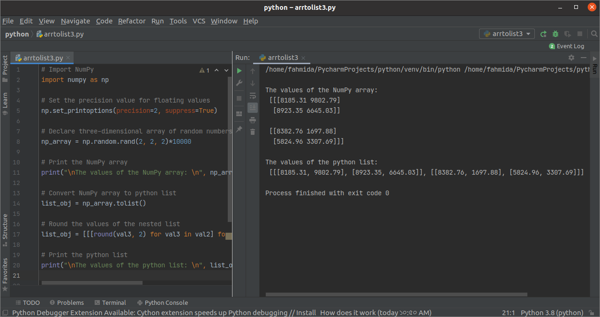Print the console output
The width and height of the screenshot is (600, 317).
(253, 120)
